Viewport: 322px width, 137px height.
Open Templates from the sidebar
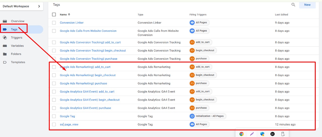(x=18, y=62)
